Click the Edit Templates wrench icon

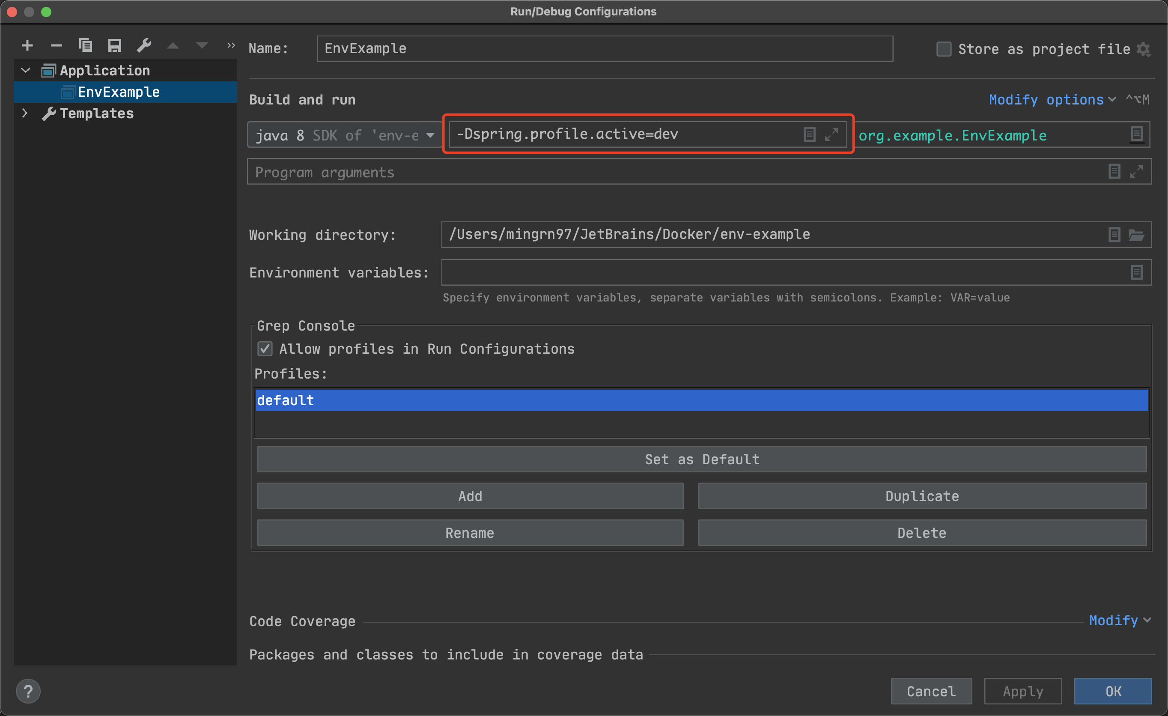coord(144,45)
